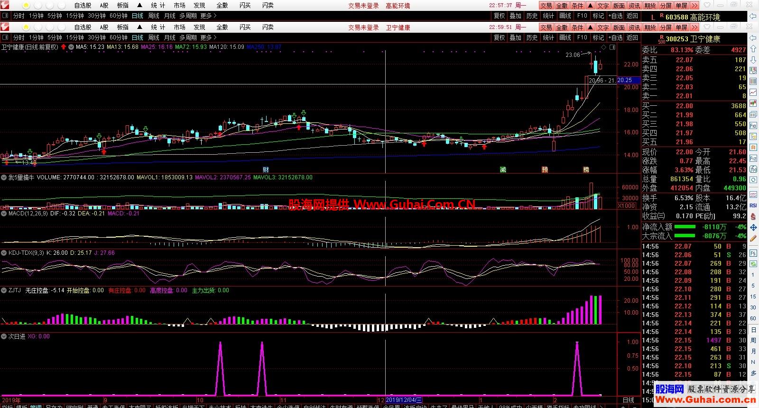Expand the 我5量擒牛 indicator dropdown arrow

4,177
